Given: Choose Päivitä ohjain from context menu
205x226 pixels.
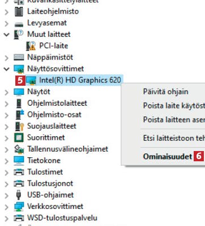Looking at the screenshot, I should [165, 91].
